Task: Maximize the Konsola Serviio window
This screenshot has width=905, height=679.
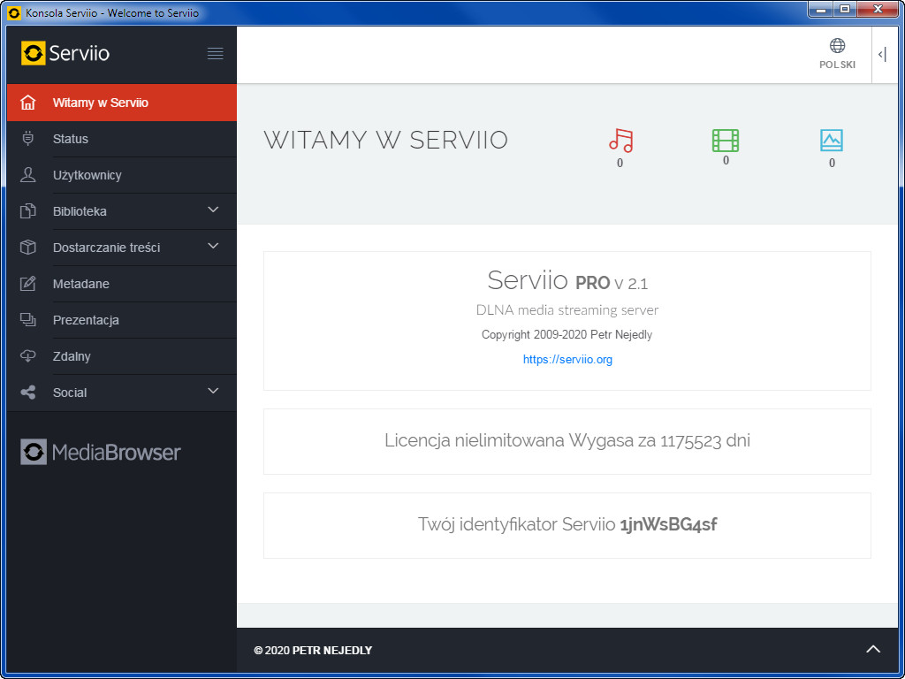Action: click(x=844, y=9)
